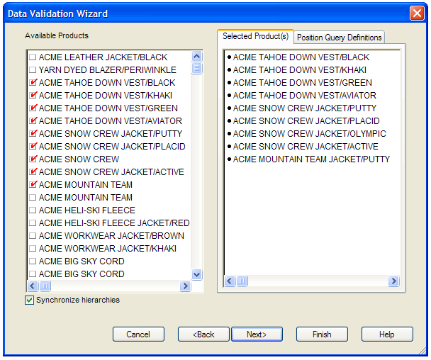The width and height of the screenshot is (431, 360).
Task: Click the Finish button
Action: (x=322, y=334)
